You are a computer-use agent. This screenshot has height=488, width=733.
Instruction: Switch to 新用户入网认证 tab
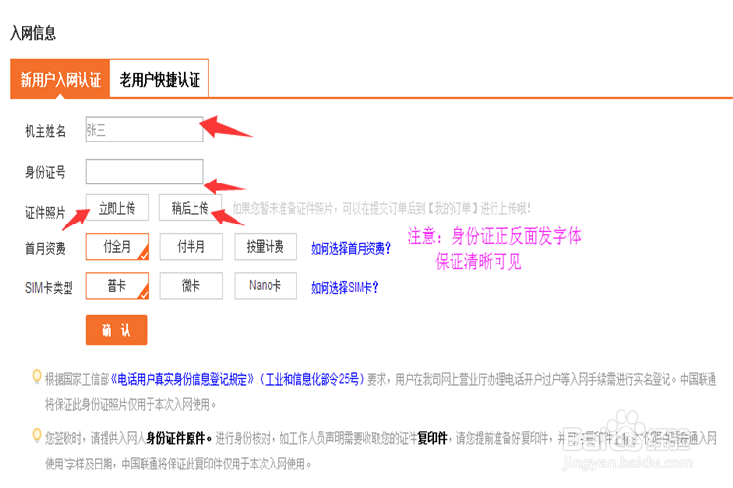[x=60, y=78]
